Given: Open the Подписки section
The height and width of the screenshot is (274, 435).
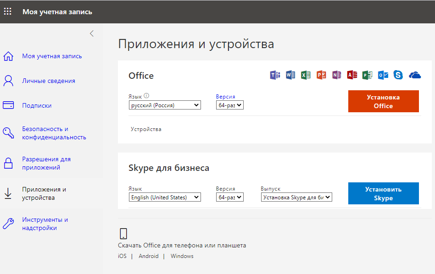Looking at the screenshot, I should pos(37,105).
